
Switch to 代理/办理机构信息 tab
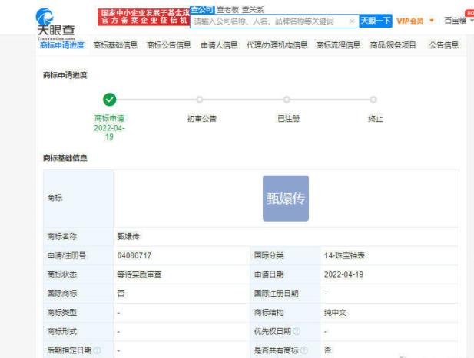pos(277,45)
